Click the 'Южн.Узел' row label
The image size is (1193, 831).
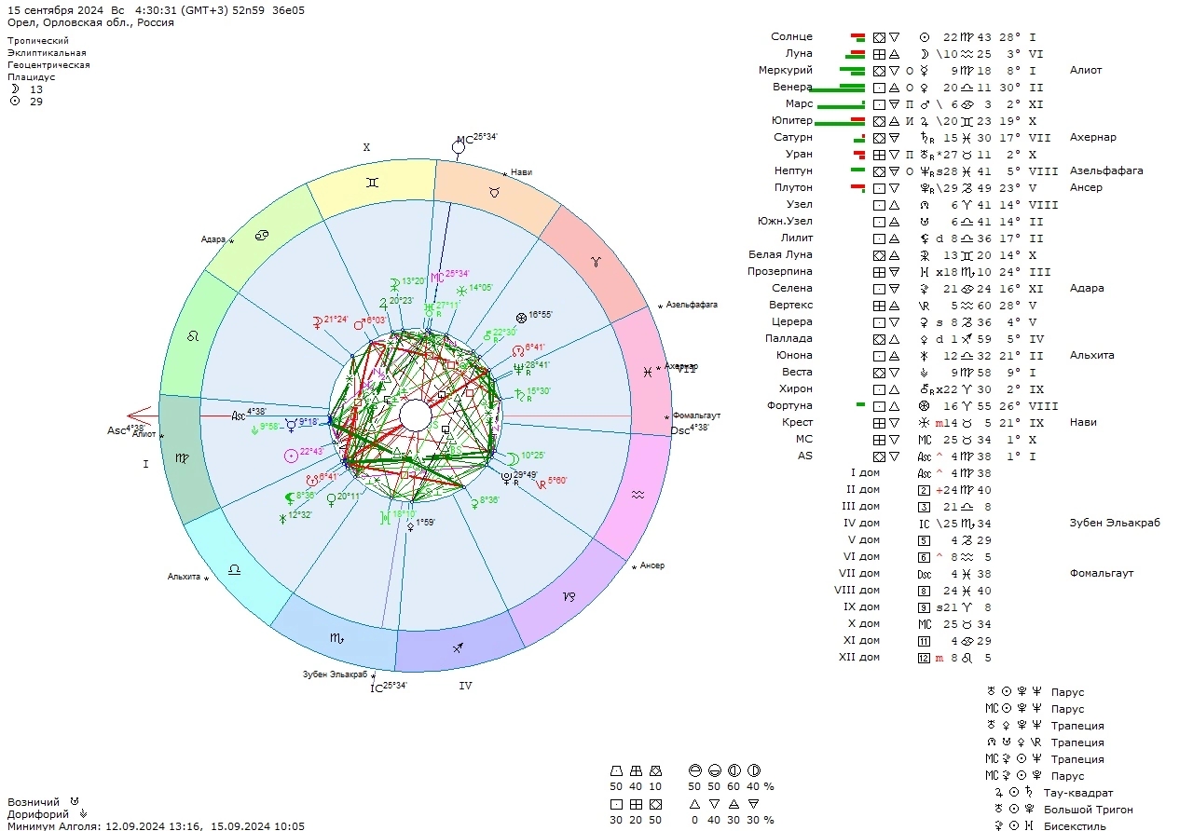click(x=785, y=222)
